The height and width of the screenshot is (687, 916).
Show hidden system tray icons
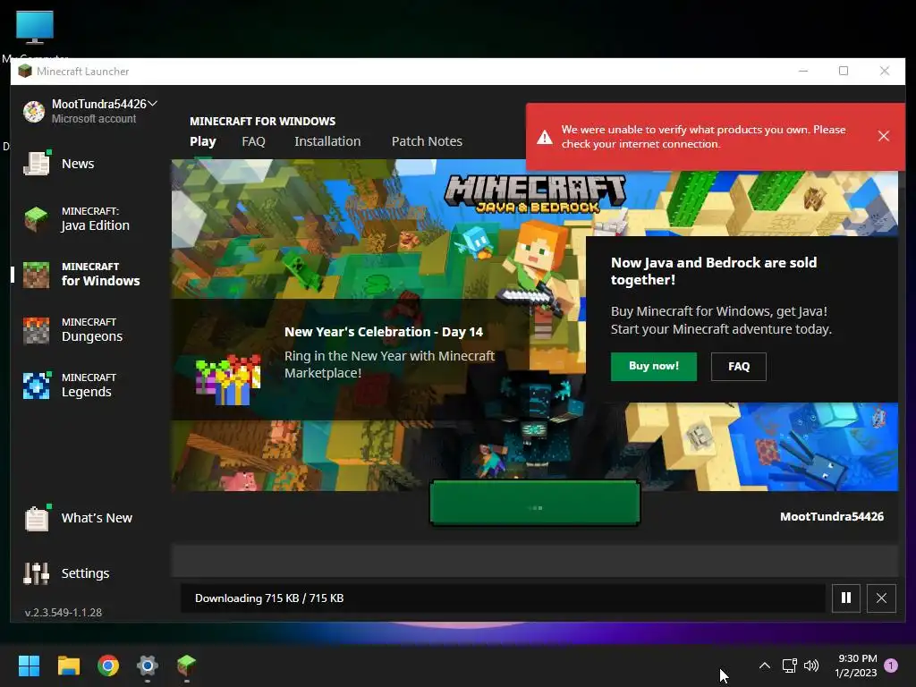click(x=764, y=666)
